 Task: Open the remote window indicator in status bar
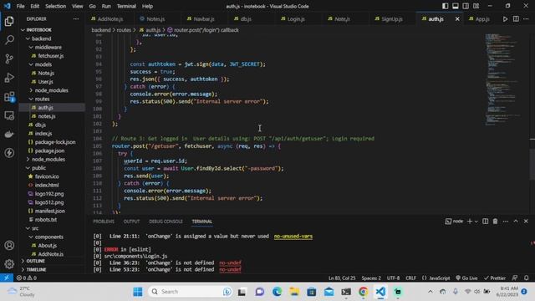pos(7,278)
